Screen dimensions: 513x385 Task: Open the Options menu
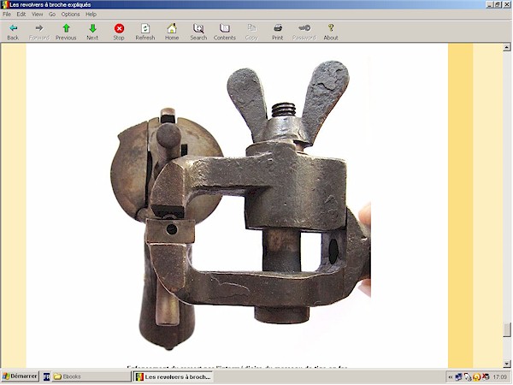70,14
